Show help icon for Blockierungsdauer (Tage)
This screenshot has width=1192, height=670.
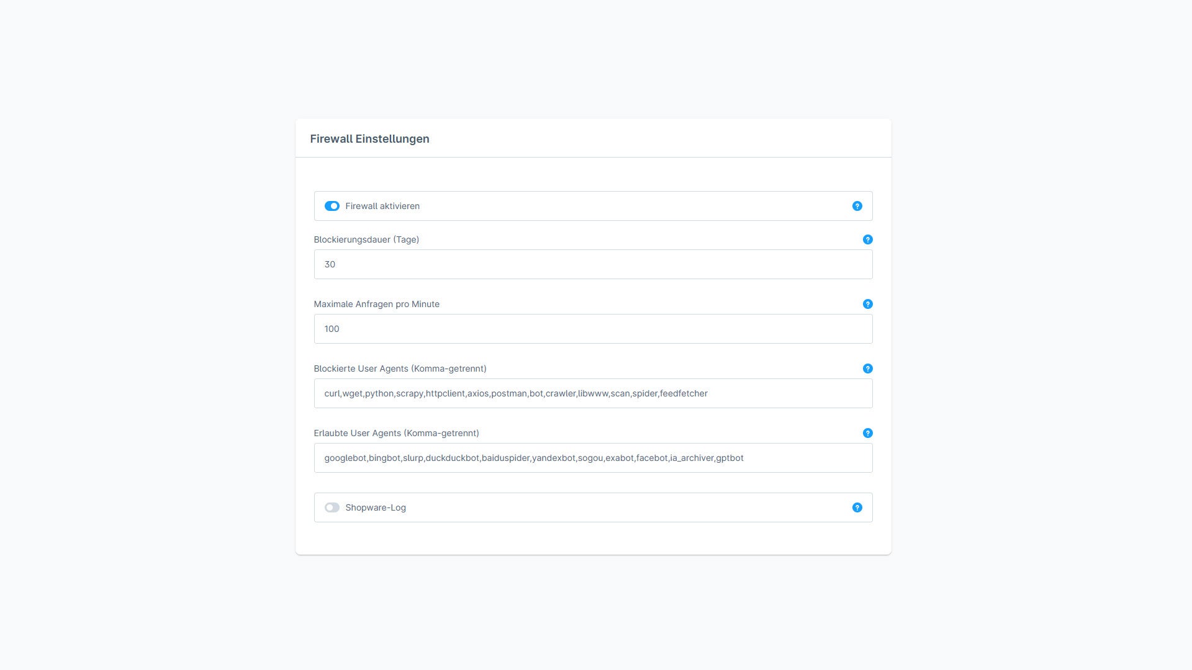pos(867,239)
